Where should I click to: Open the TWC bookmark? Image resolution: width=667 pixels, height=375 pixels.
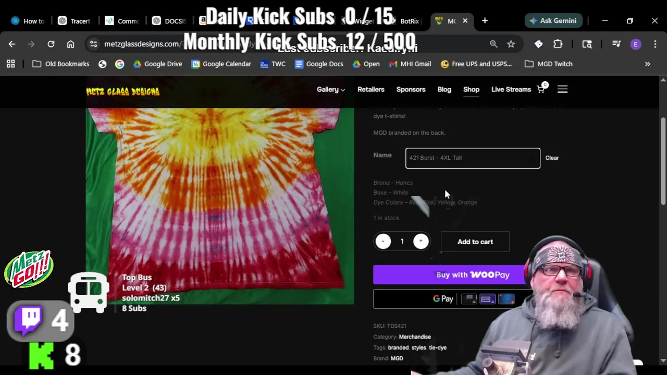pyautogui.click(x=273, y=64)
